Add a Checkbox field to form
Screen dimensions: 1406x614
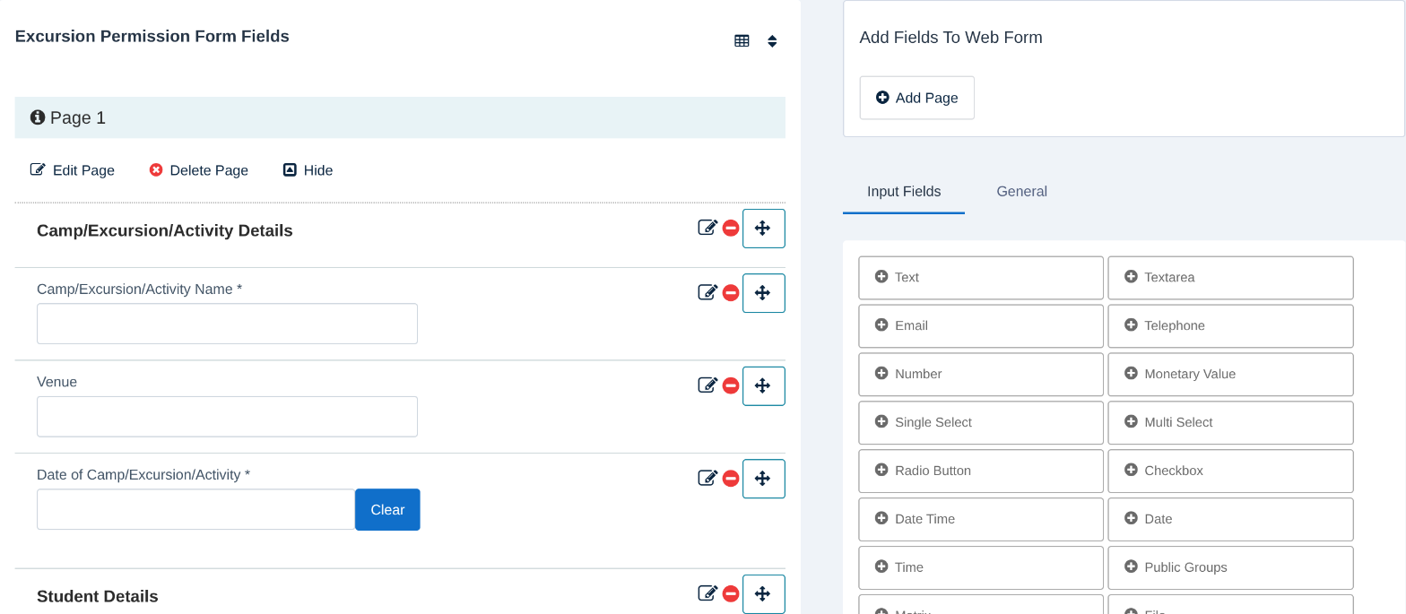(1230, 471)
